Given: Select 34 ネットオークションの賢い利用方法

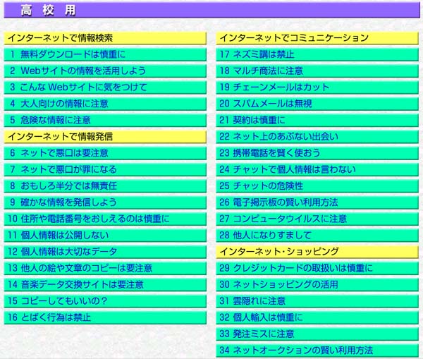Looking at the screenshot, I should [x=295, y=351].
